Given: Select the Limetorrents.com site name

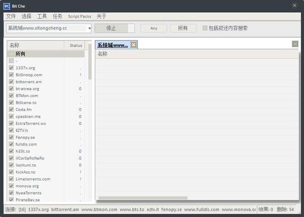Looking at the screenshot, I should pos(33,179).
